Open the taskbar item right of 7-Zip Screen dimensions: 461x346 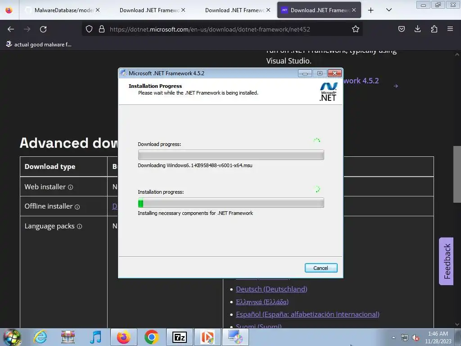pos(207,337)
